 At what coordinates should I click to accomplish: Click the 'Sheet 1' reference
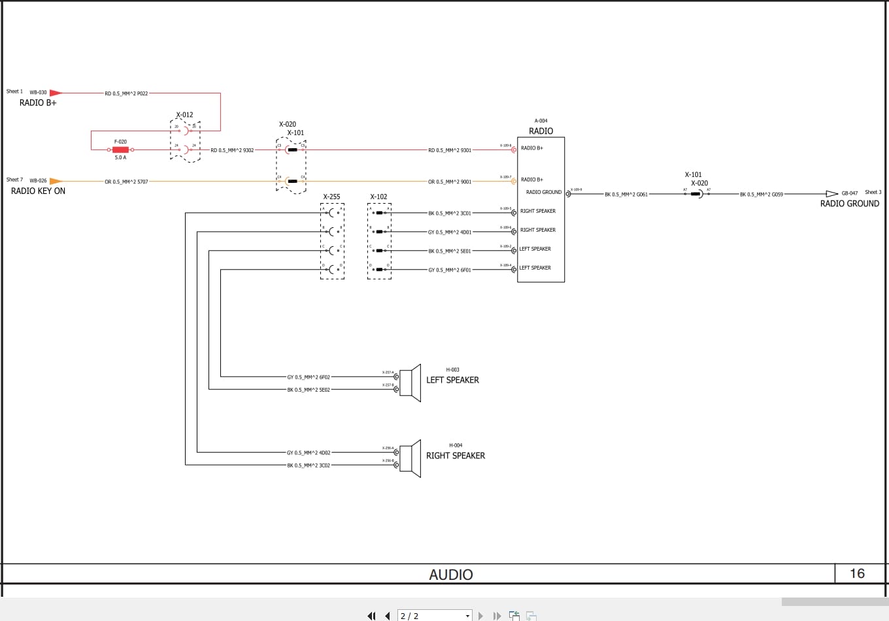[x=14, y=91]
